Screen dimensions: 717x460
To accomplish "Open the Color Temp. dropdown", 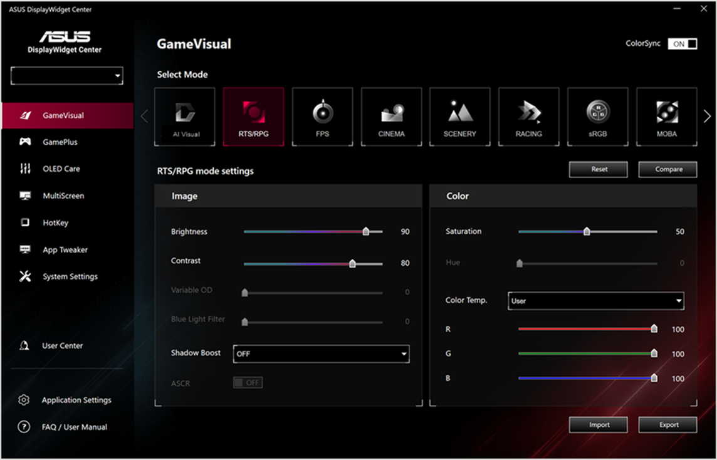I will [x=595, y=301].
